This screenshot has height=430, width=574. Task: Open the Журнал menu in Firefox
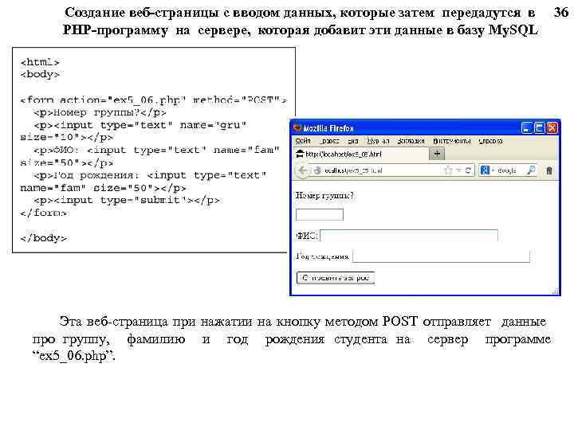378,141
